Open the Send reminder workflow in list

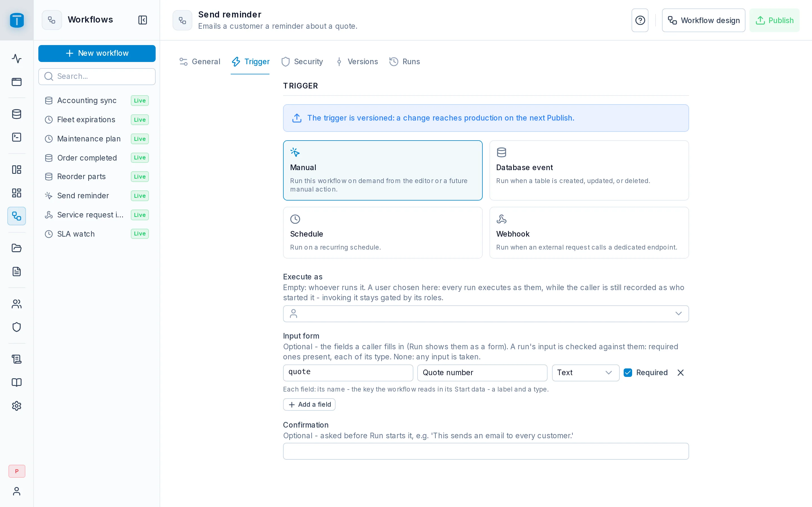click(x=97, y=196)
